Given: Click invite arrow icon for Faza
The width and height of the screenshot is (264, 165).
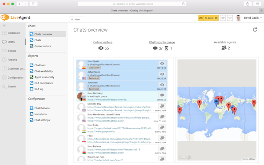Looking at the screenshot, I should 162,138.
